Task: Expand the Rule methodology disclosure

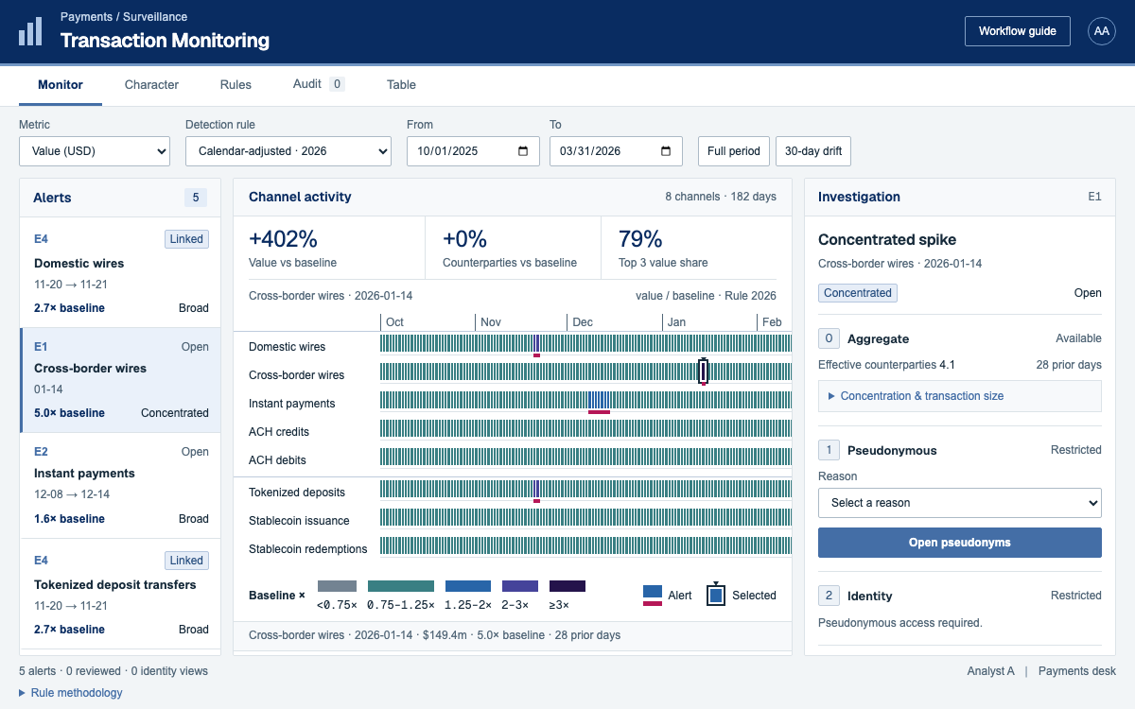Action: 71,693
